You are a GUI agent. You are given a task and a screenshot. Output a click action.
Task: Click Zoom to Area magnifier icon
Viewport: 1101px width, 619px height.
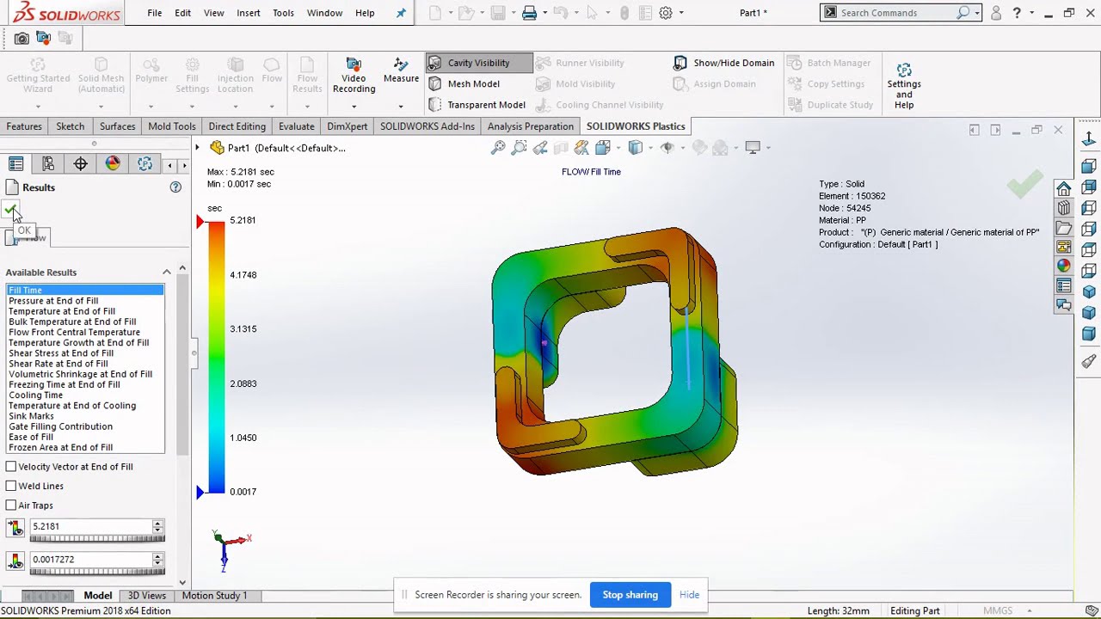(x=519, y=148)
